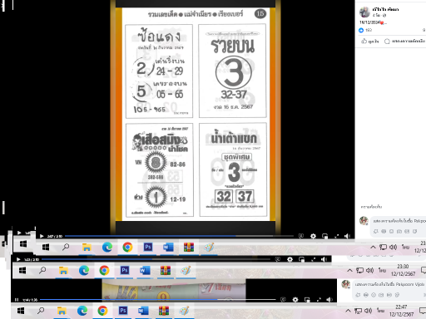Enter fullscreen on the 1:36 video player
Image resolution: width=426 pixels, height=319 pixels.
[x=319, y=299]
